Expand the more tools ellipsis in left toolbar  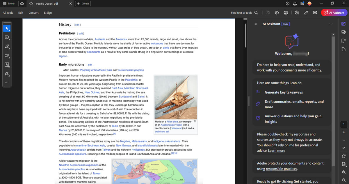[7, 83]
